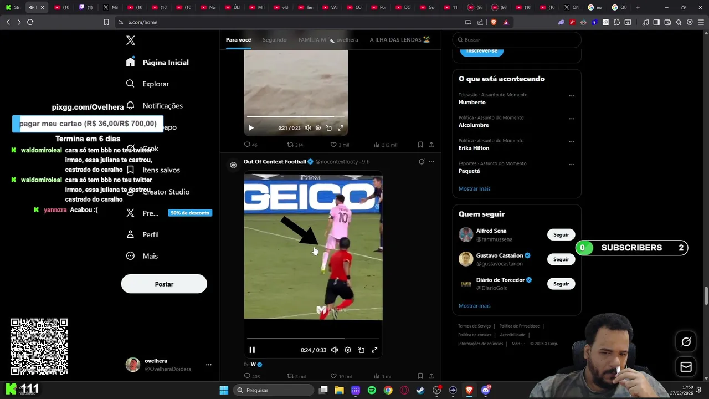Click the Brave Rewards triangle icon
The image size is (709, 399).
(506, 22)
